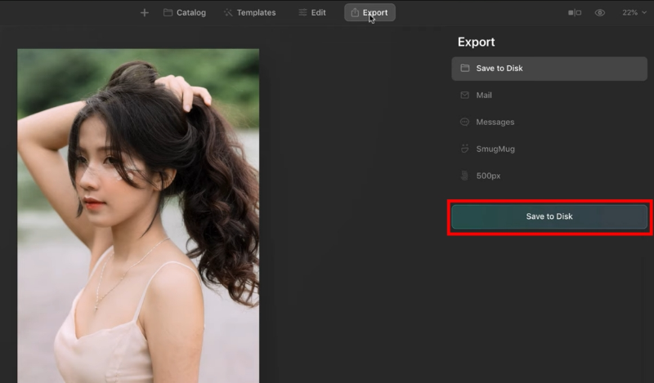
Task: Choose the Messages export option
Action: 549,122
